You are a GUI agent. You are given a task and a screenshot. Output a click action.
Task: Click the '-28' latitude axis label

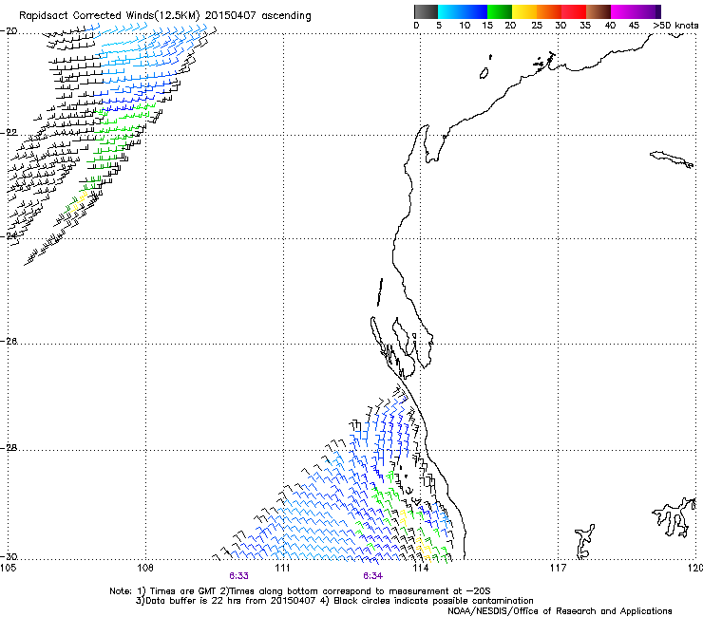pos(9,448)
